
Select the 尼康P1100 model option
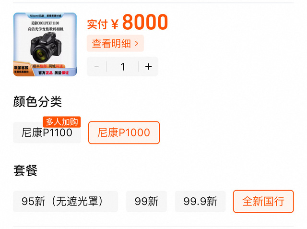[47, 133]
